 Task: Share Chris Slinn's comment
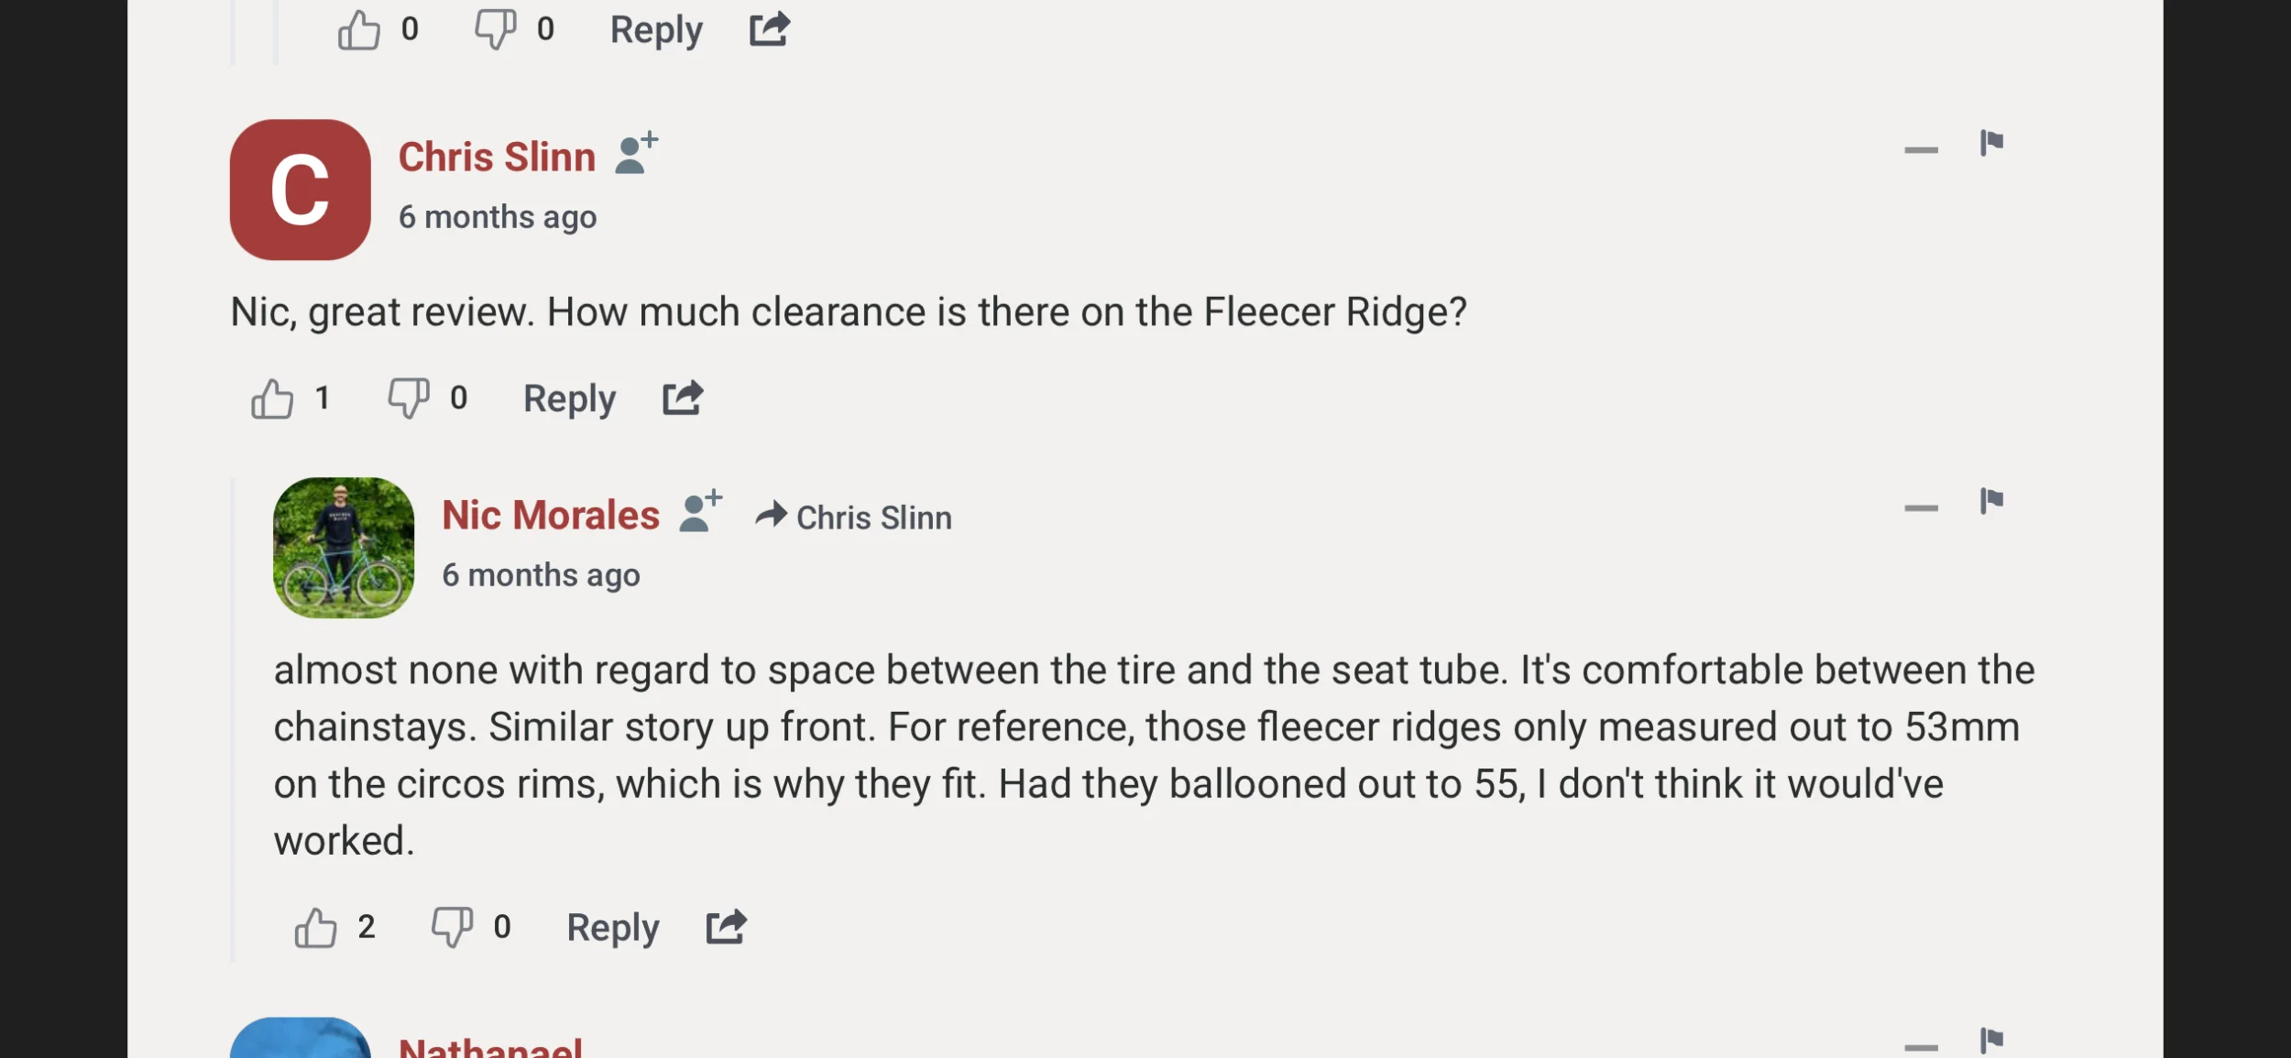click(x=683, y=398)
